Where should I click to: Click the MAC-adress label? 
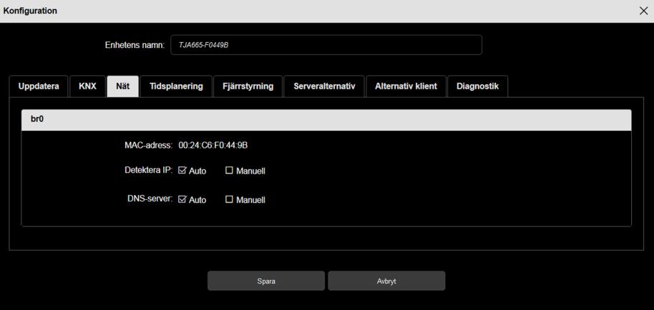[149, 145]
